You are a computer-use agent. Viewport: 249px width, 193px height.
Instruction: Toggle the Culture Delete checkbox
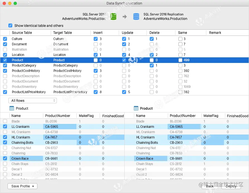(x=152, y=39)
